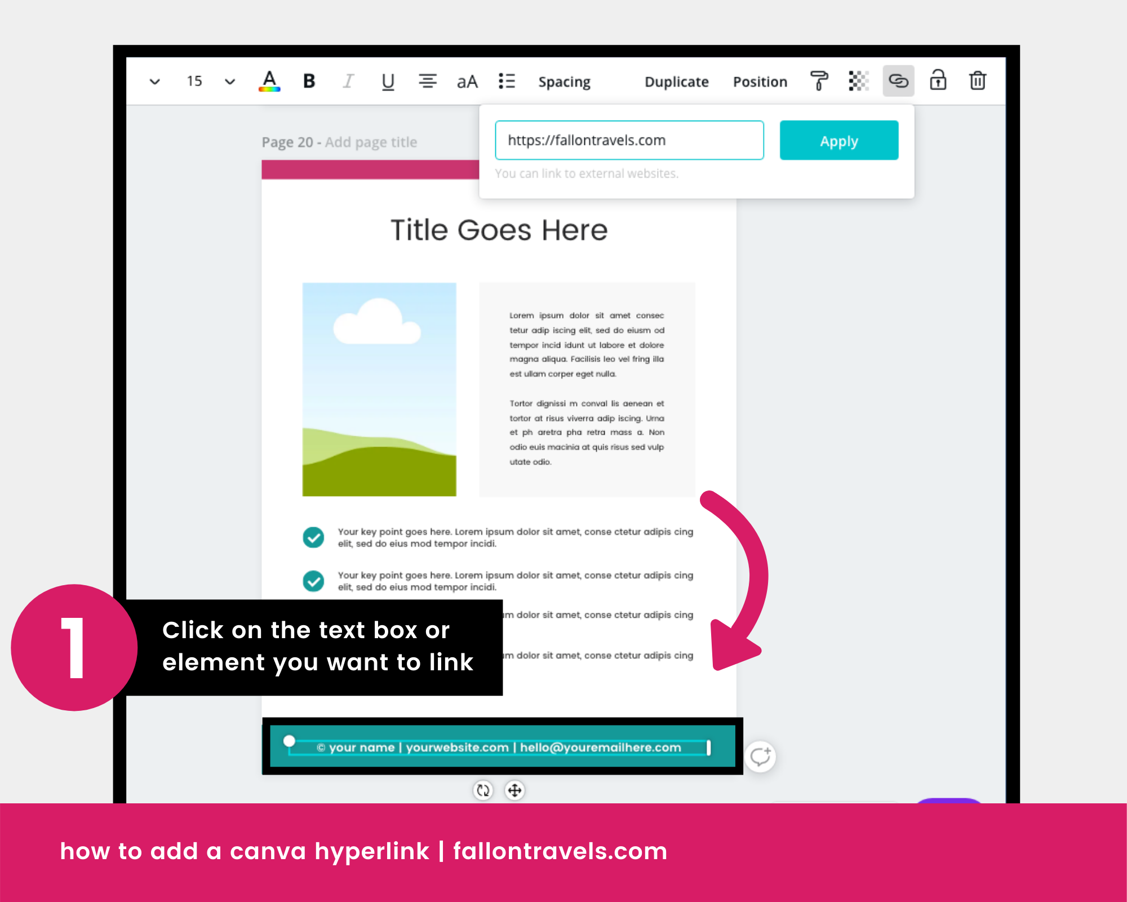This screenshot has height=902, width=1127.
Task: Click the delete/trash icon in toolbar
Action: (x=978, y=82)
